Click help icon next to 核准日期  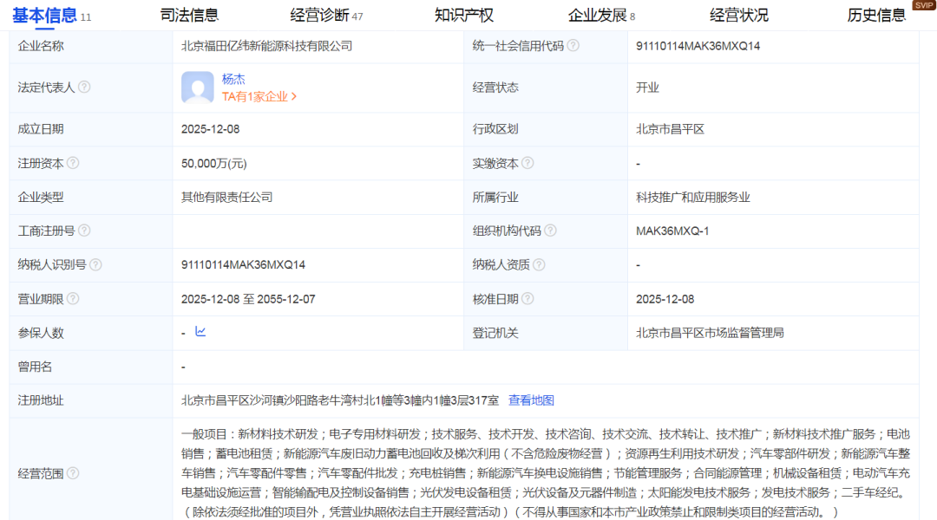pyautogui.click(x=527, y=299)
